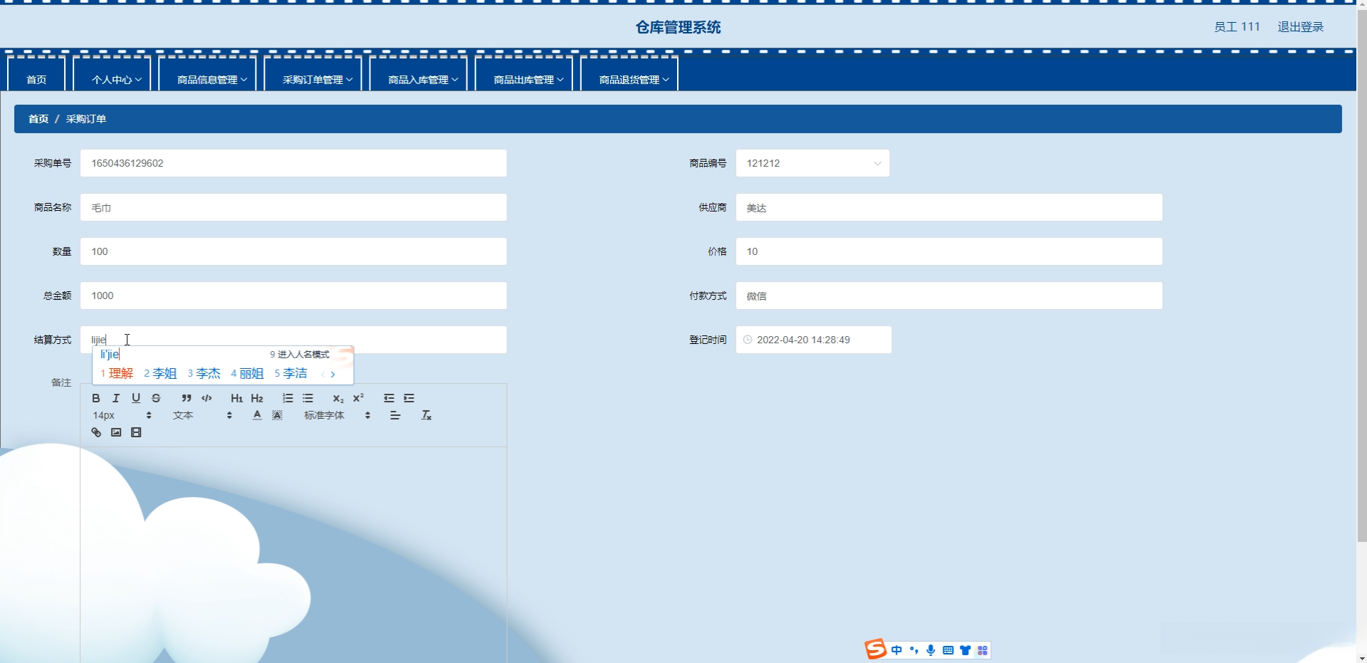Choose IME candidate 李洁
Screen dimensions: 1367x663
point(290,373)
